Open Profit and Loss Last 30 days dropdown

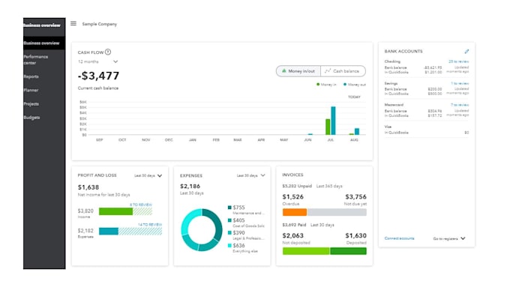[x=148, y=175]
